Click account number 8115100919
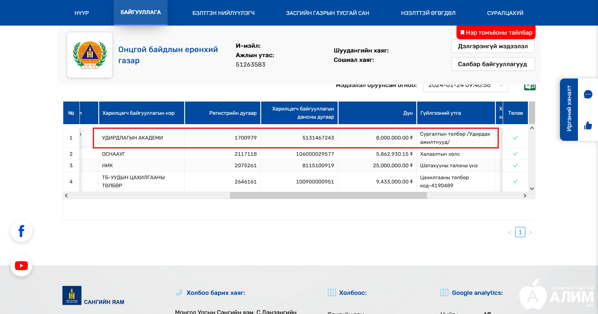The height and width of the screenshot is (314, 598). (318, 166)
